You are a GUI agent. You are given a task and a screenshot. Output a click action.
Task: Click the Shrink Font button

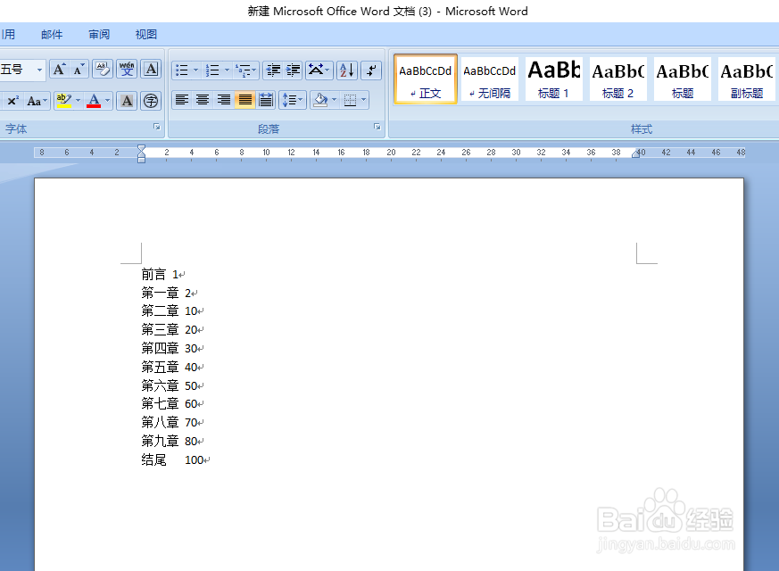[79, 70]
